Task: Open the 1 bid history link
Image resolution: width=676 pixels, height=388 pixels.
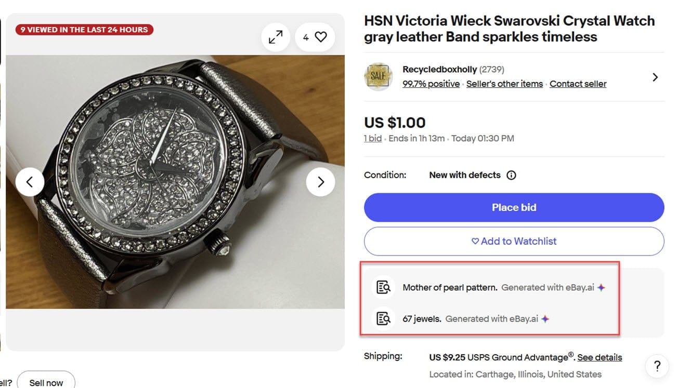Action: [373, 138]
